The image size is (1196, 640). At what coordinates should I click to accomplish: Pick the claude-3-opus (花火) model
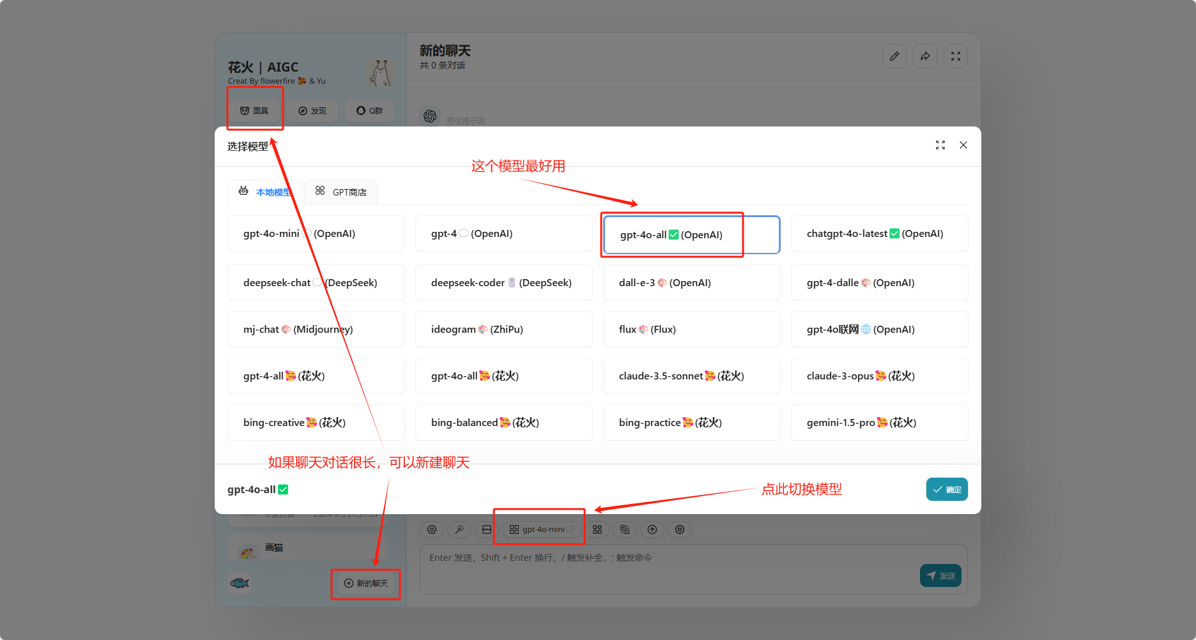[880, 376]
